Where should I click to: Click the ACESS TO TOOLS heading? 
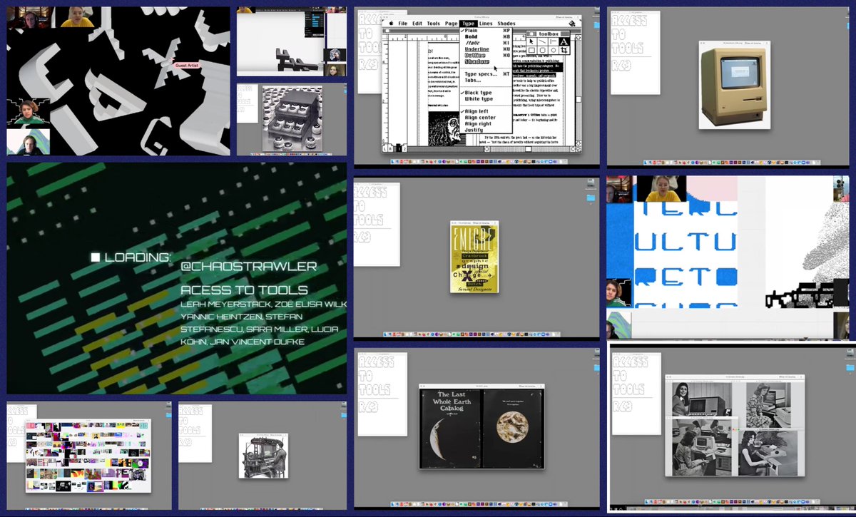click(244, 290)
